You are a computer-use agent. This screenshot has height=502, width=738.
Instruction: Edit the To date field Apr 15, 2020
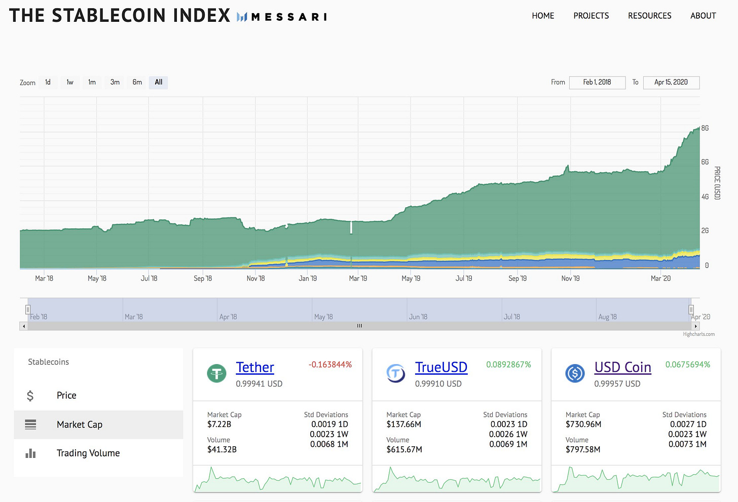tap(671, 82)
